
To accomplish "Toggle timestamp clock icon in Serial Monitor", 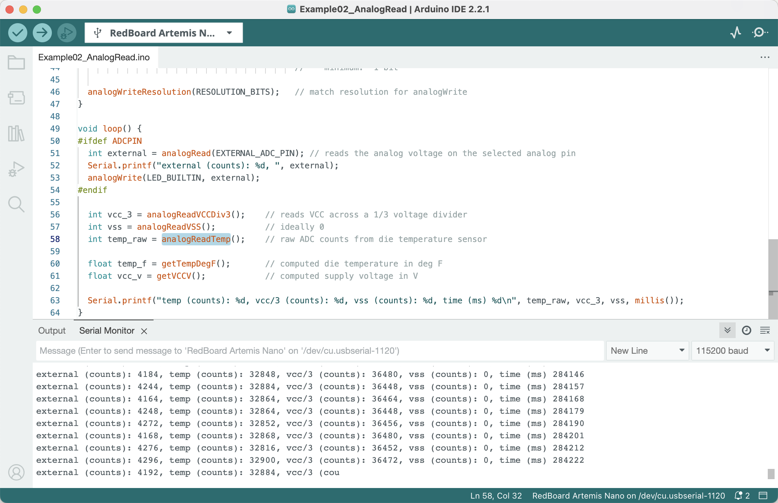I will pos(746,330).
